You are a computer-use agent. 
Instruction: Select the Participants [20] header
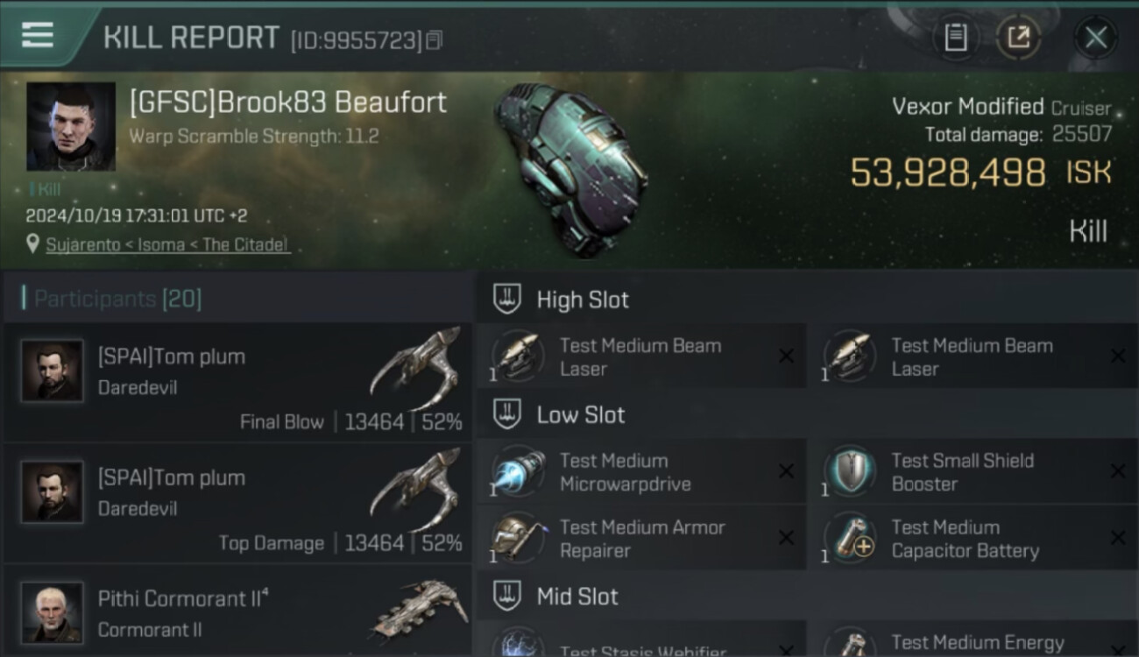click(x=117, y=299)
